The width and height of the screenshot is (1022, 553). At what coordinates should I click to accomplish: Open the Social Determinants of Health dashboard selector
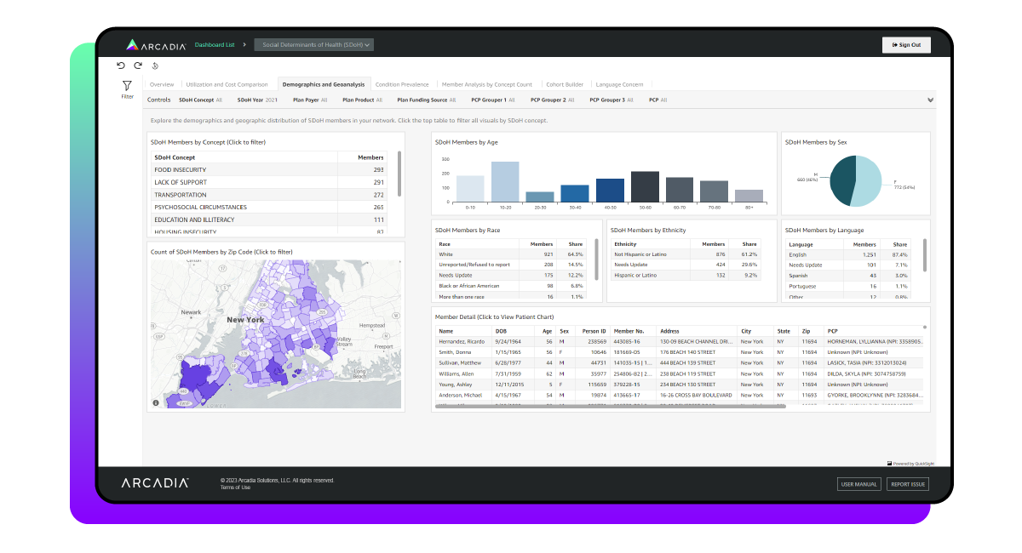click(315, 44)
